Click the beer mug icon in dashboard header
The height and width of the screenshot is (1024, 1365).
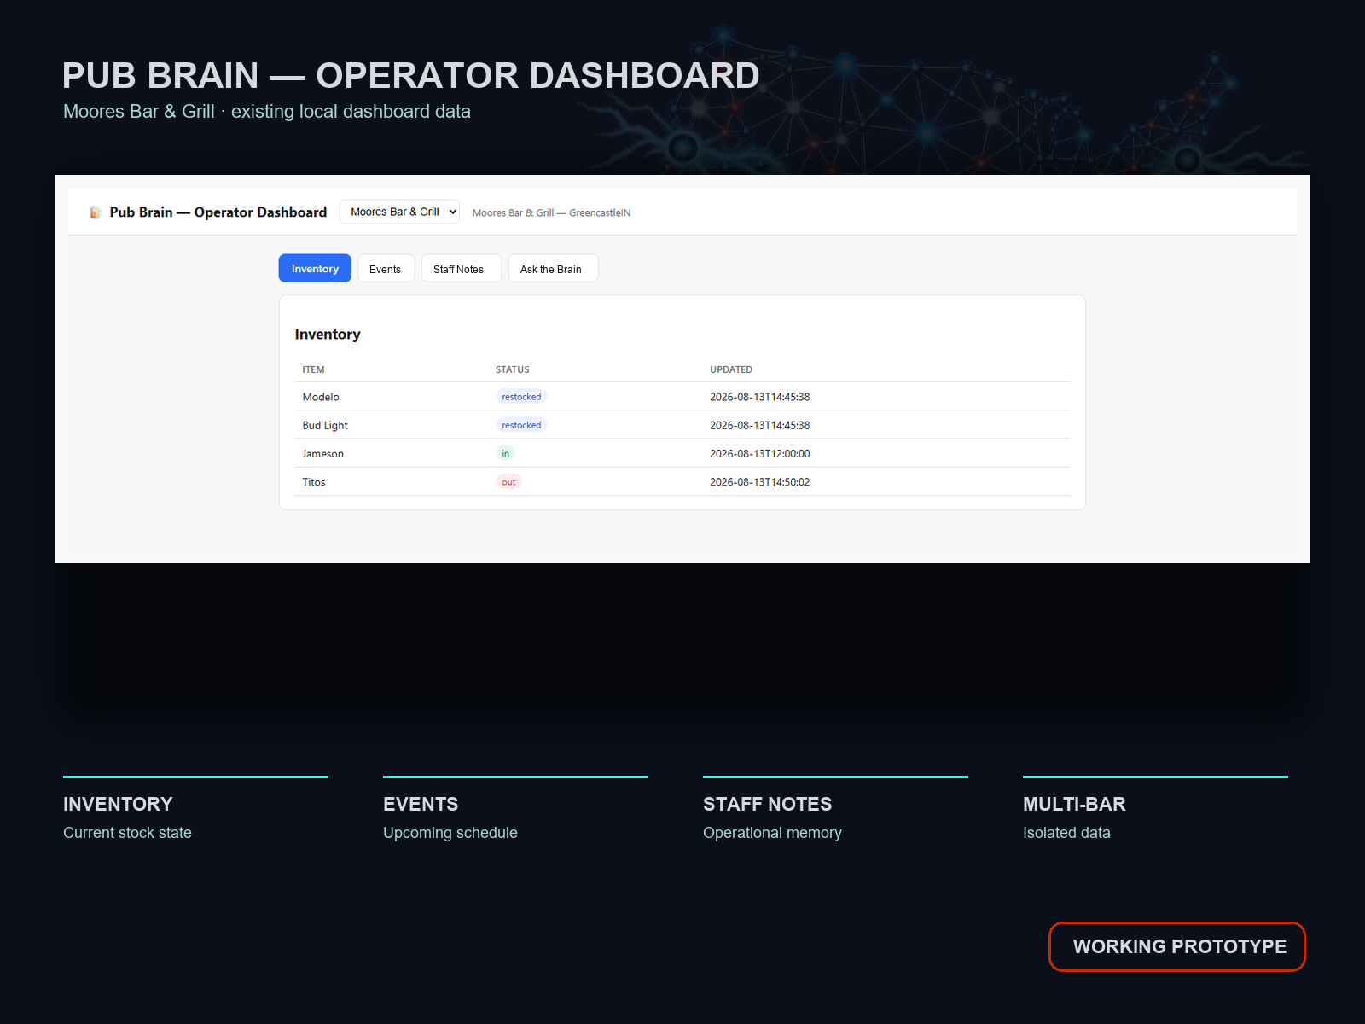pyautogui.click(x=96, y=212)
